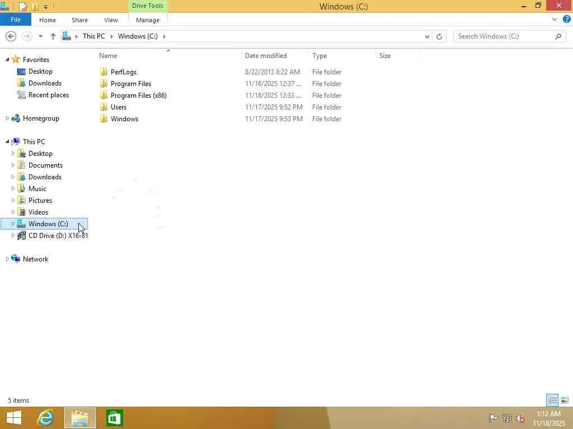Viewport: 573px width, 429px height.
Task: Customize Quick Access Toolbar dropdown
Action: click(x=45, y=7)
